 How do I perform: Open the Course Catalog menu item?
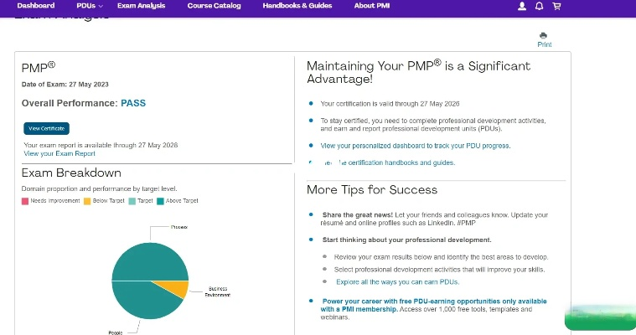tap(214, 6)
